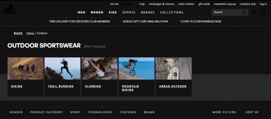Click the TRAIL RUNNING text link
The image size is (271, 119).
point(61,86)
